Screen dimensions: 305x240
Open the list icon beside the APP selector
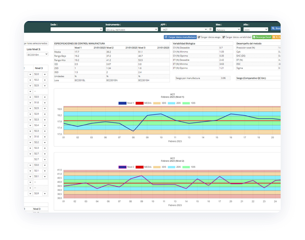[x=210, y=29]
